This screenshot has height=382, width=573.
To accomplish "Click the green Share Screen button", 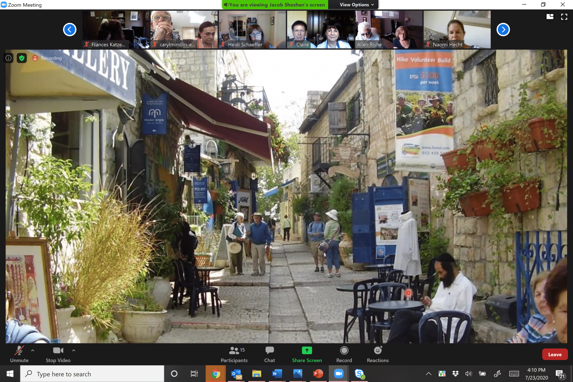I will click(x=307, y=354).
